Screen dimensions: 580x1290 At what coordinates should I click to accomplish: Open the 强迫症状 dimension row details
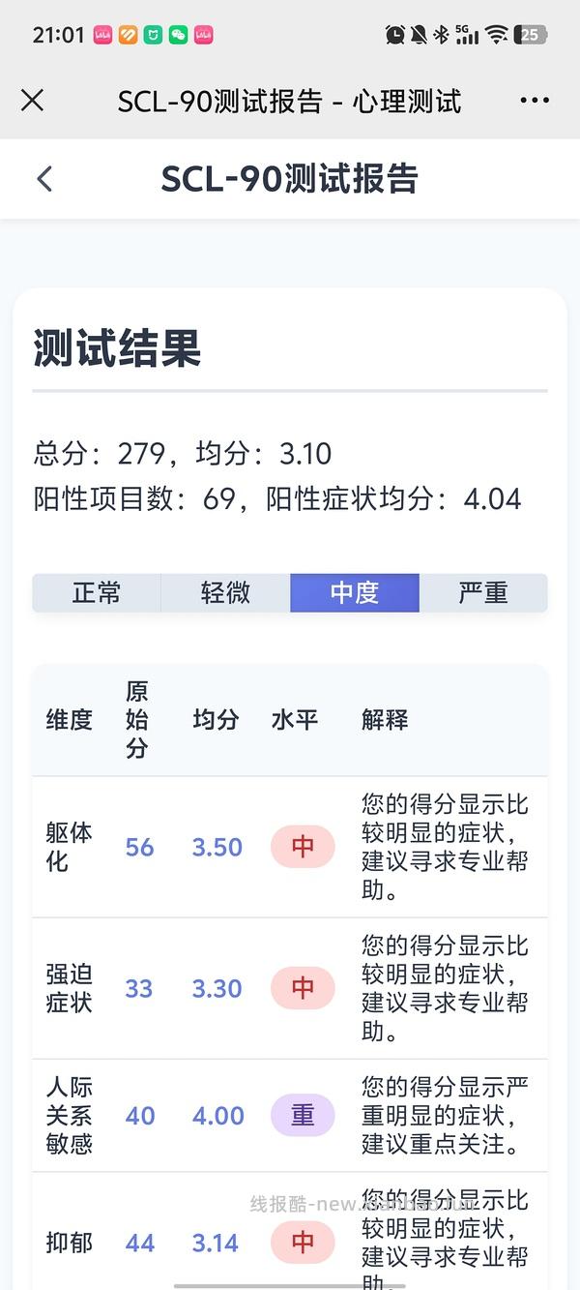click(69, 988)
